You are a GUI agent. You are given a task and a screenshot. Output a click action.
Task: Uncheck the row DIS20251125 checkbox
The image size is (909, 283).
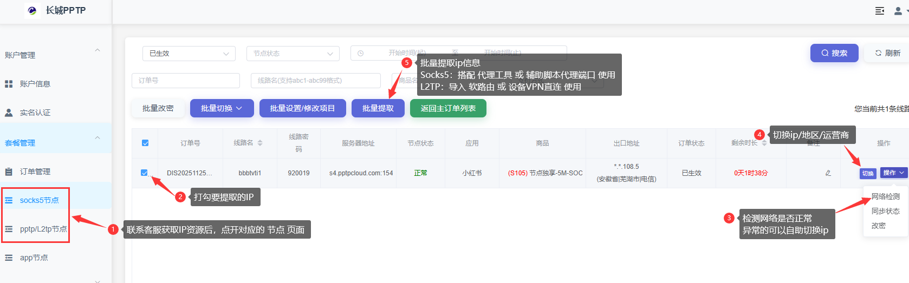point(144,173)
